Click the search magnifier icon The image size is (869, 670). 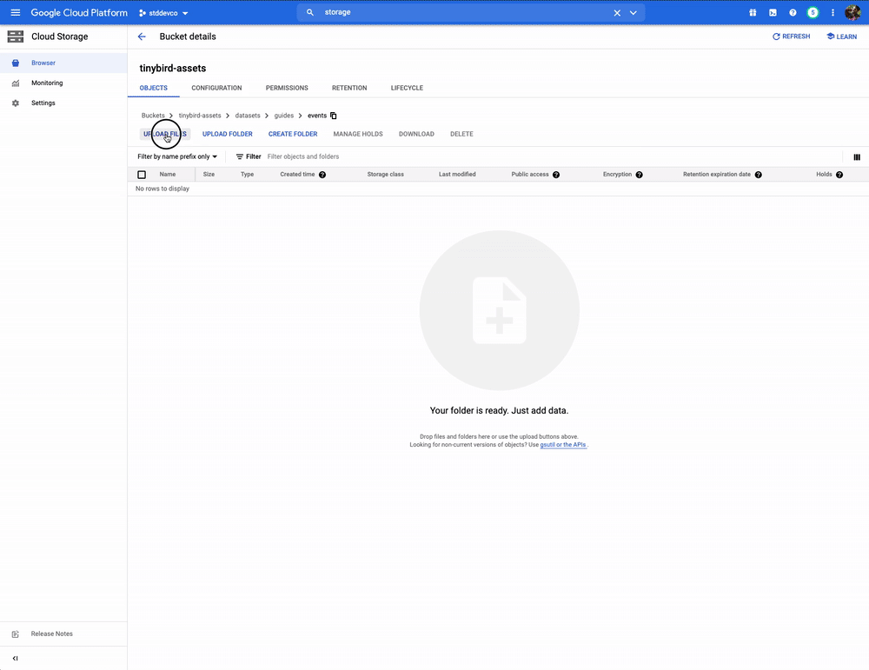tap(310, 12)
